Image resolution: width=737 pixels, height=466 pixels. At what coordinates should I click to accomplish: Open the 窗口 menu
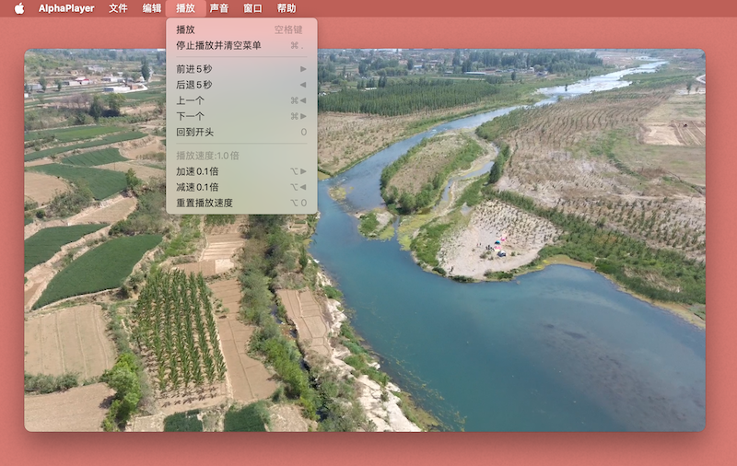(252, 8)
